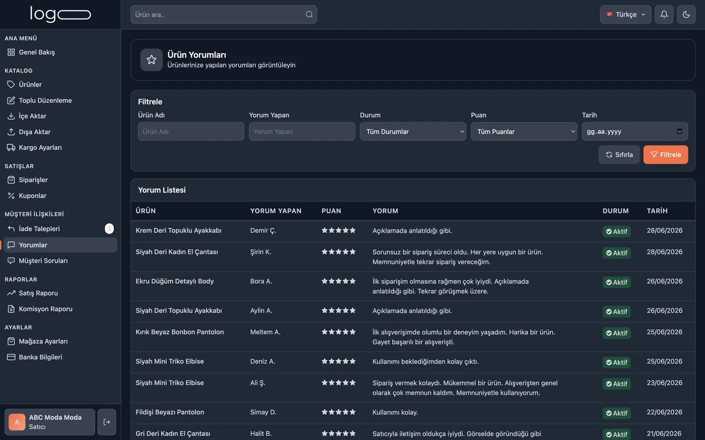The width and height of the screenshot is (705, 440).
Task: Click the Sıfırla reset button
Action: click(x=619, y=155)
